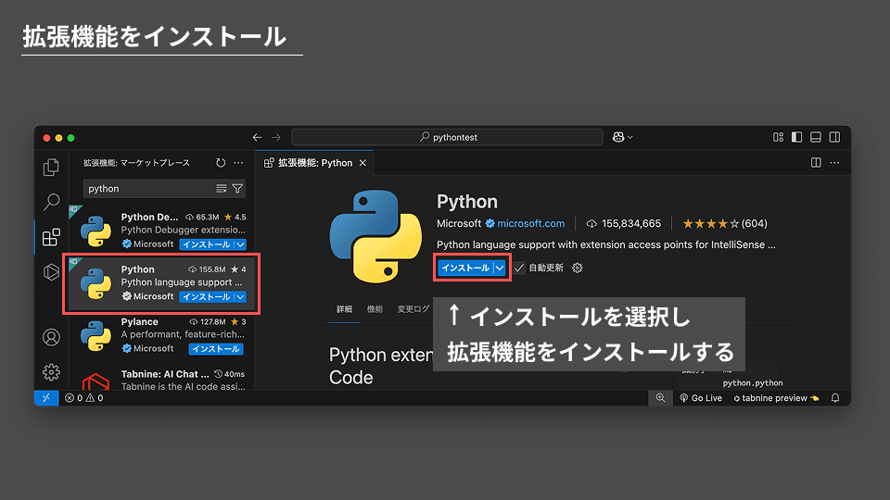This screenshot has width=890, height=500.
Task: Click the 拡張機能: マーケットプレース panel title
Action: tap(136, 163)
